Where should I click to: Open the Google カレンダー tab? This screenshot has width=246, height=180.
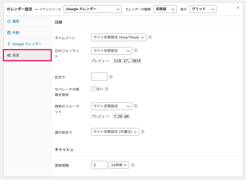28,44
